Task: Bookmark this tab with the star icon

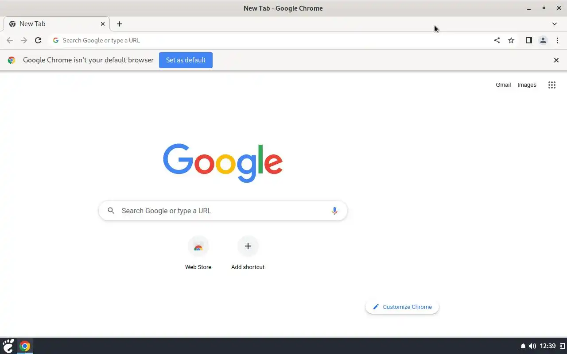Action: pyautogui.click(x=511, y=40)
